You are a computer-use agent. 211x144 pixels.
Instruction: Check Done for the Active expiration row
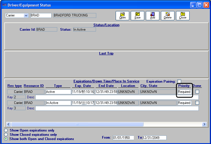click(197, 92)
